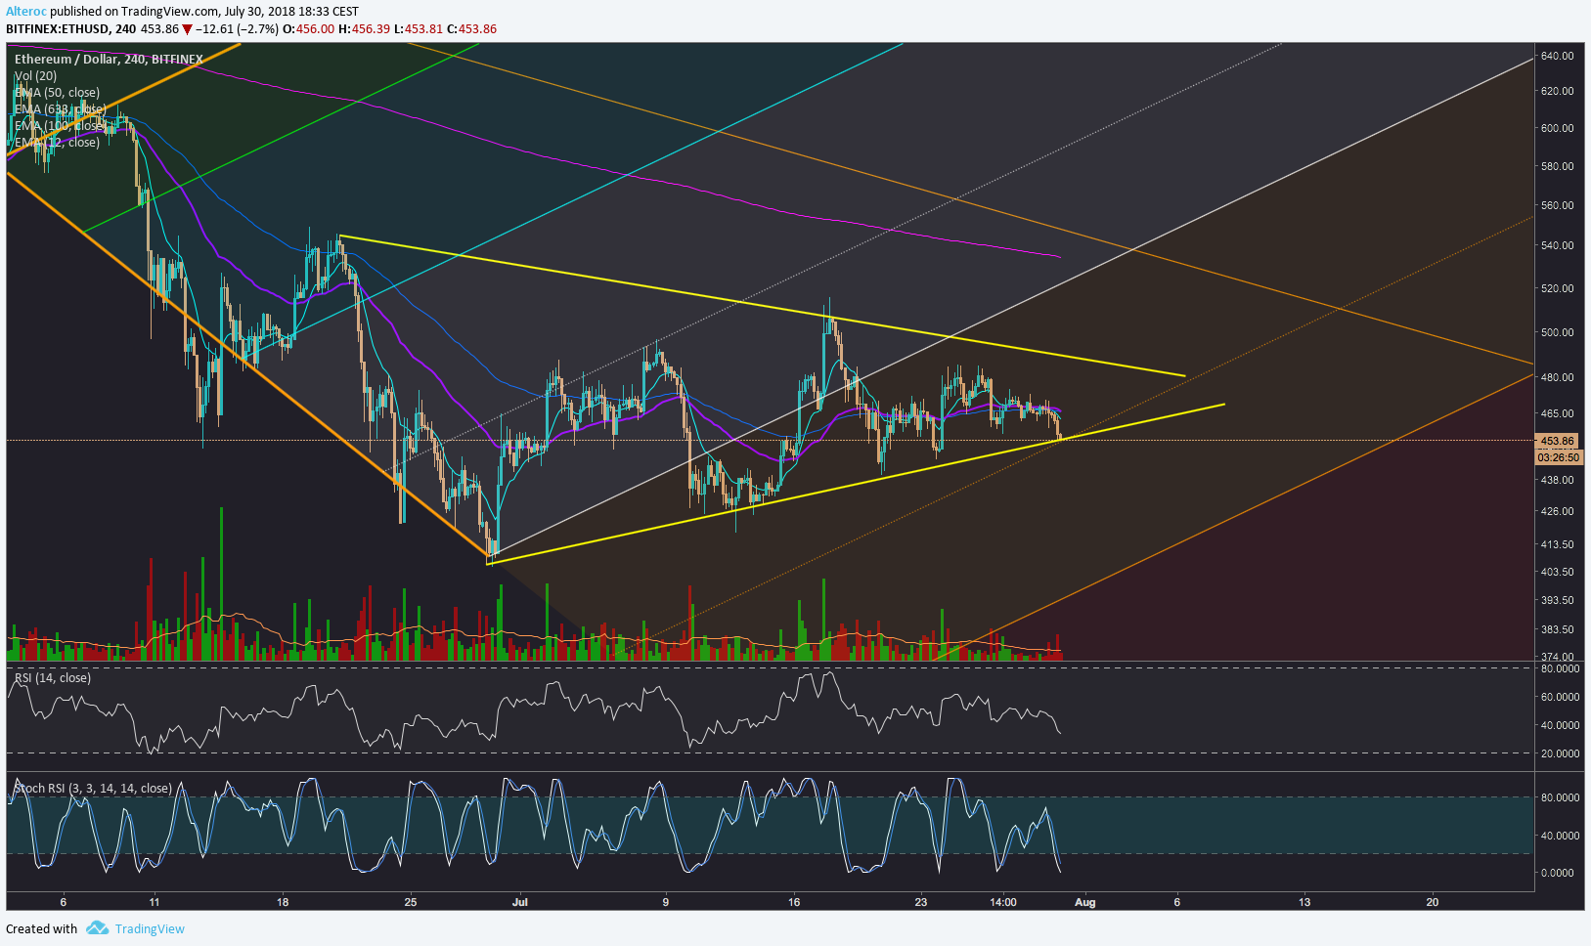Click the 540.00 price axis label
The width and height of the screenshot is (1591, 946).
(x=1557, y=245)
